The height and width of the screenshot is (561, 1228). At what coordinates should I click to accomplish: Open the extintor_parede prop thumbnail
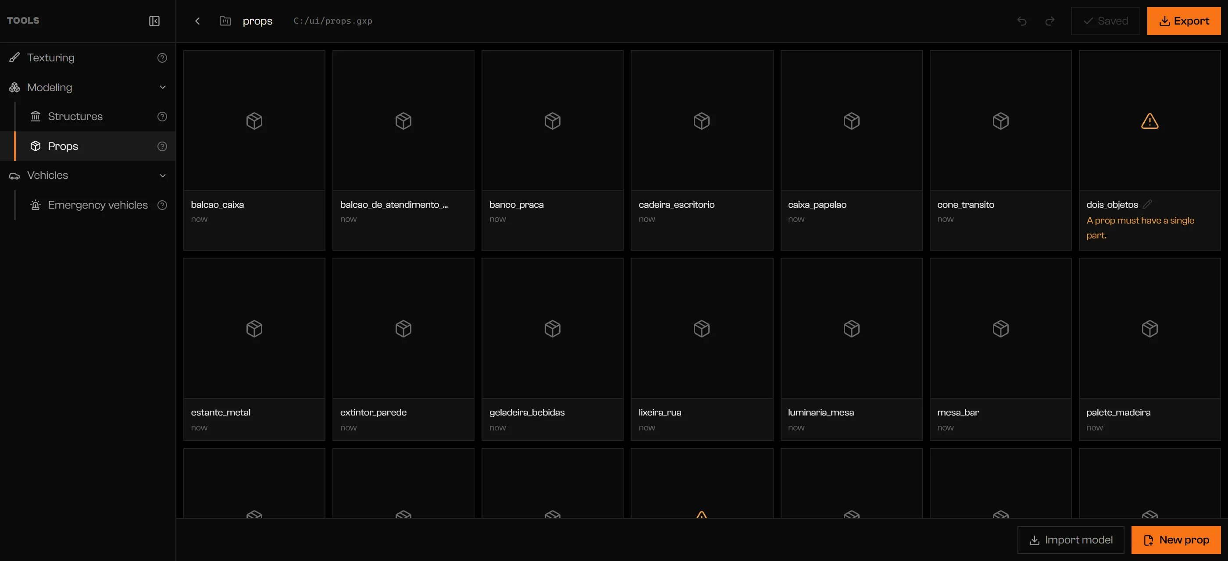click(x=403, y=328)
